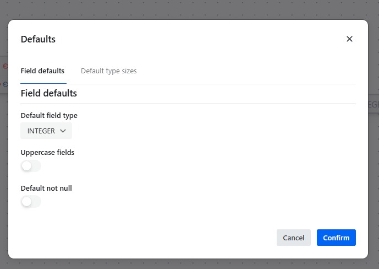This screenshot has width=379, height=269.
Task: Click the Default field type label
Action: [x=49, y=116]
